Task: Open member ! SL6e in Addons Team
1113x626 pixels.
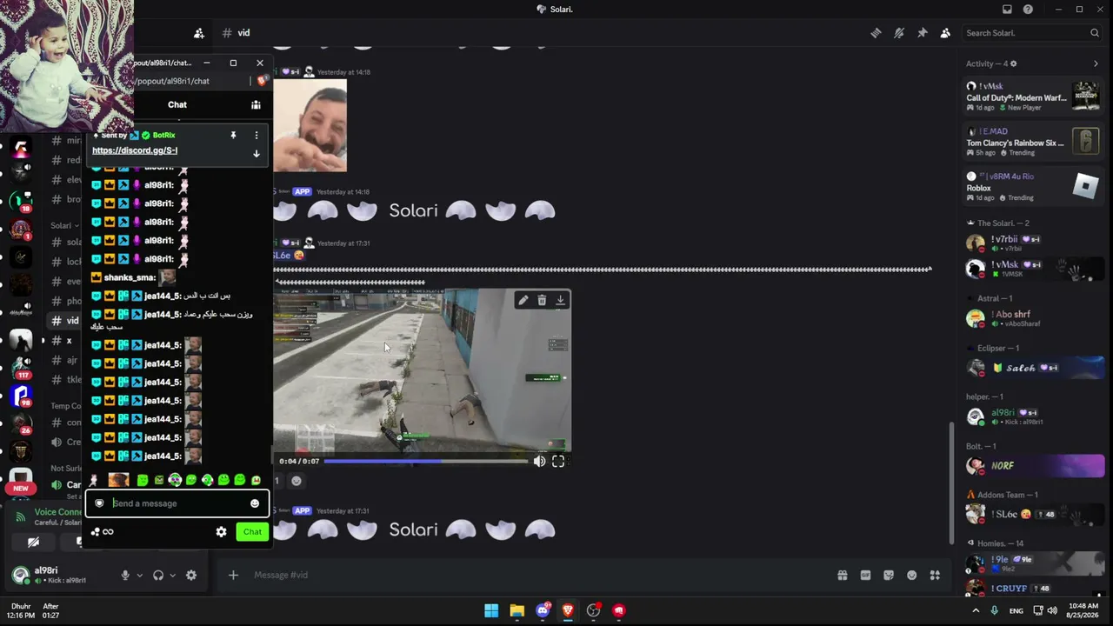Action: [x=1033, y=515]
